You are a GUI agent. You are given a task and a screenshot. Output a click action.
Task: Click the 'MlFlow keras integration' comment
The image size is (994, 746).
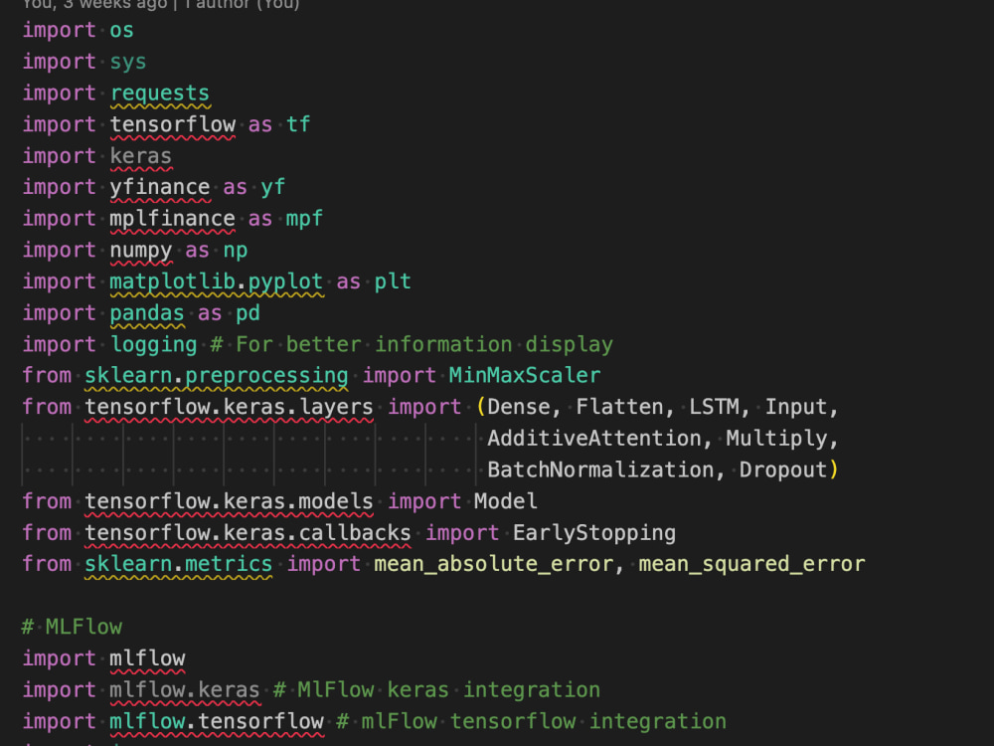coord(449,690)
